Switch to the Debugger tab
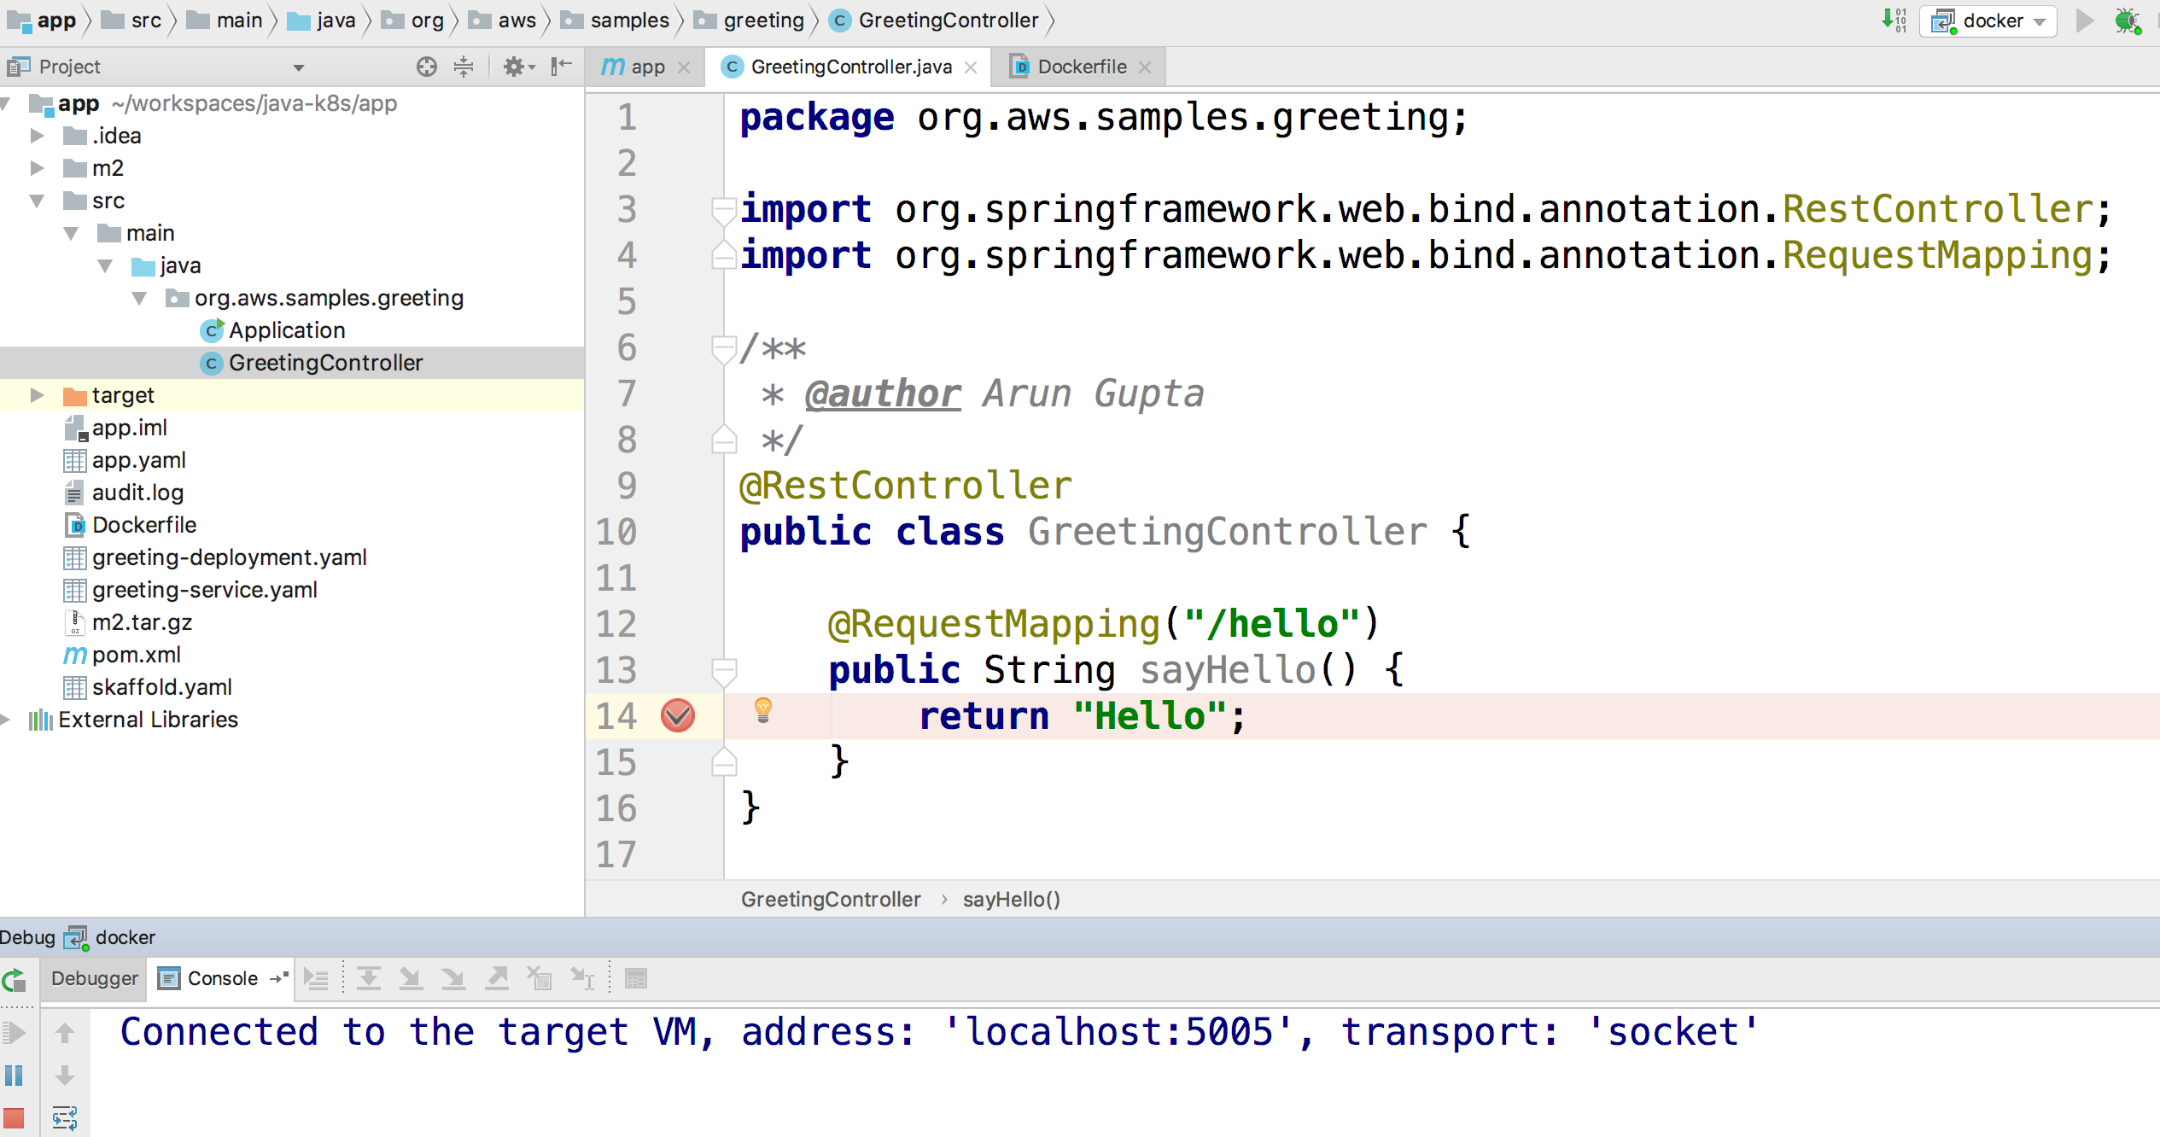 [94, 978]
